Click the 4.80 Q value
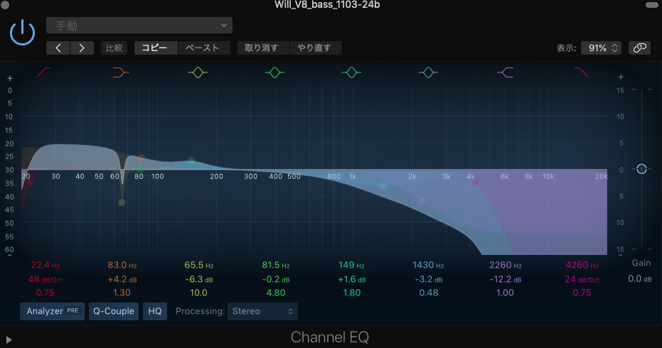 point(276,293)
